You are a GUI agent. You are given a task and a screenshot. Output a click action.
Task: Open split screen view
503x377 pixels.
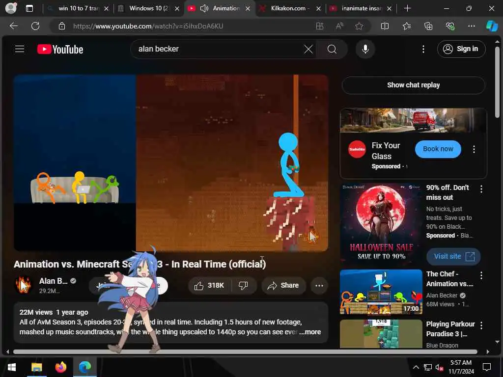point(385,26)
